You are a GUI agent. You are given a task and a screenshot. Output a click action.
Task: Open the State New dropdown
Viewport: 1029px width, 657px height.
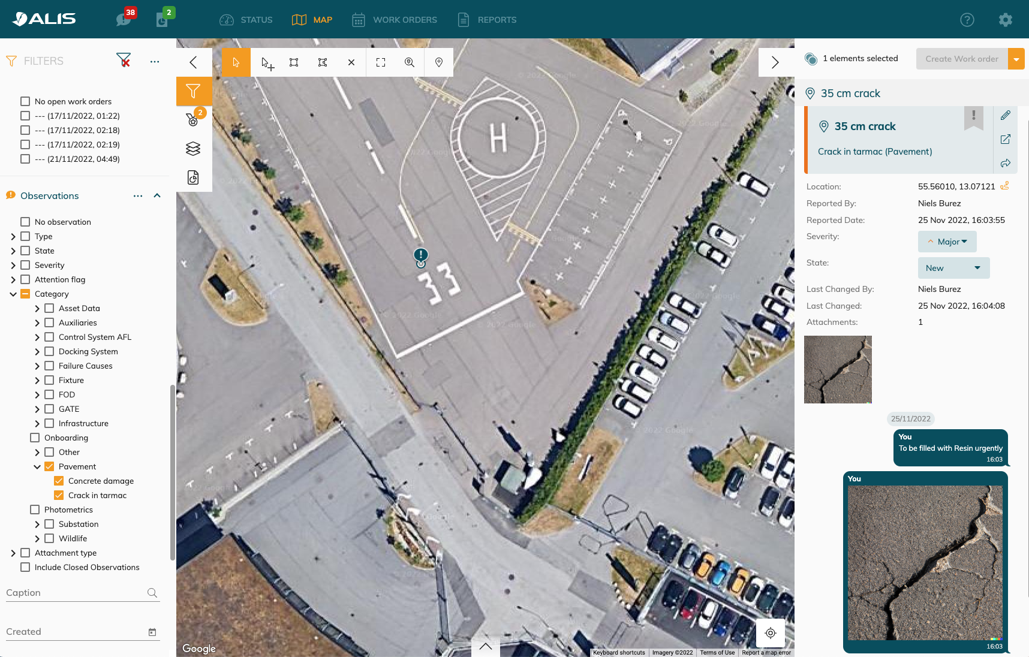click(953, 268)
